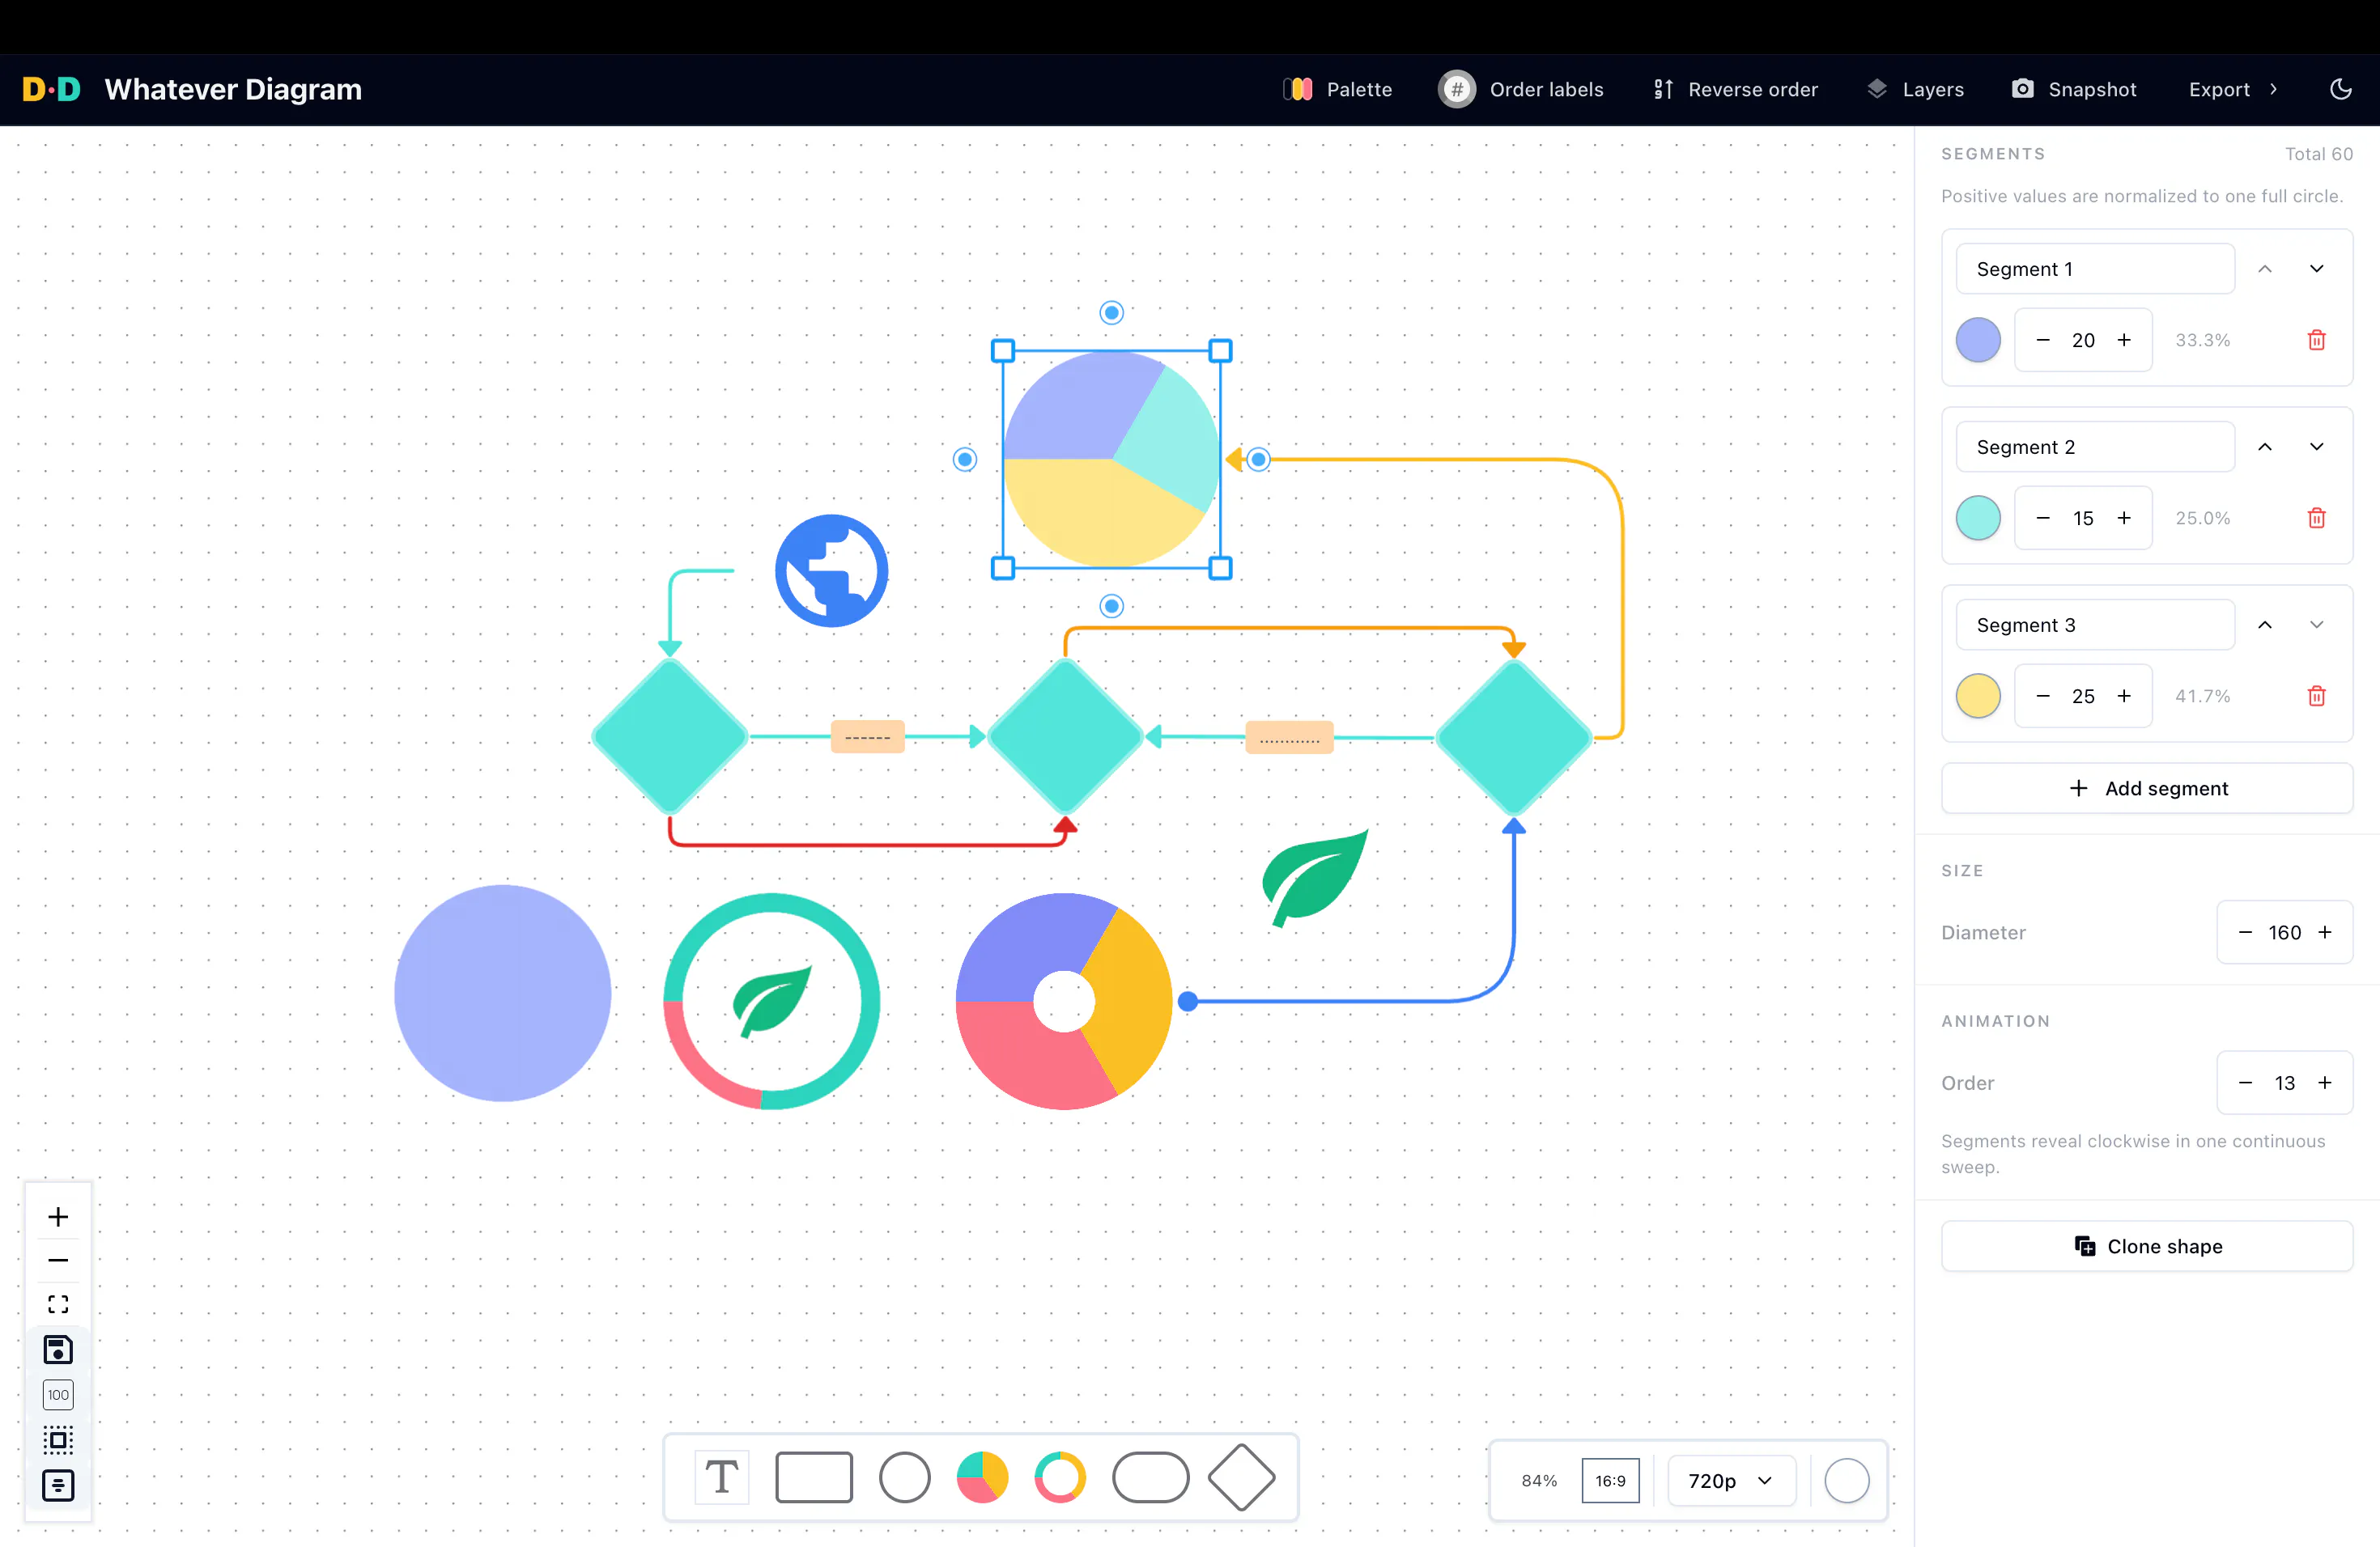This screenshot has width=2380, height=1547.
Task: Decrease the Diameter value
Action: coord(2245,932)
